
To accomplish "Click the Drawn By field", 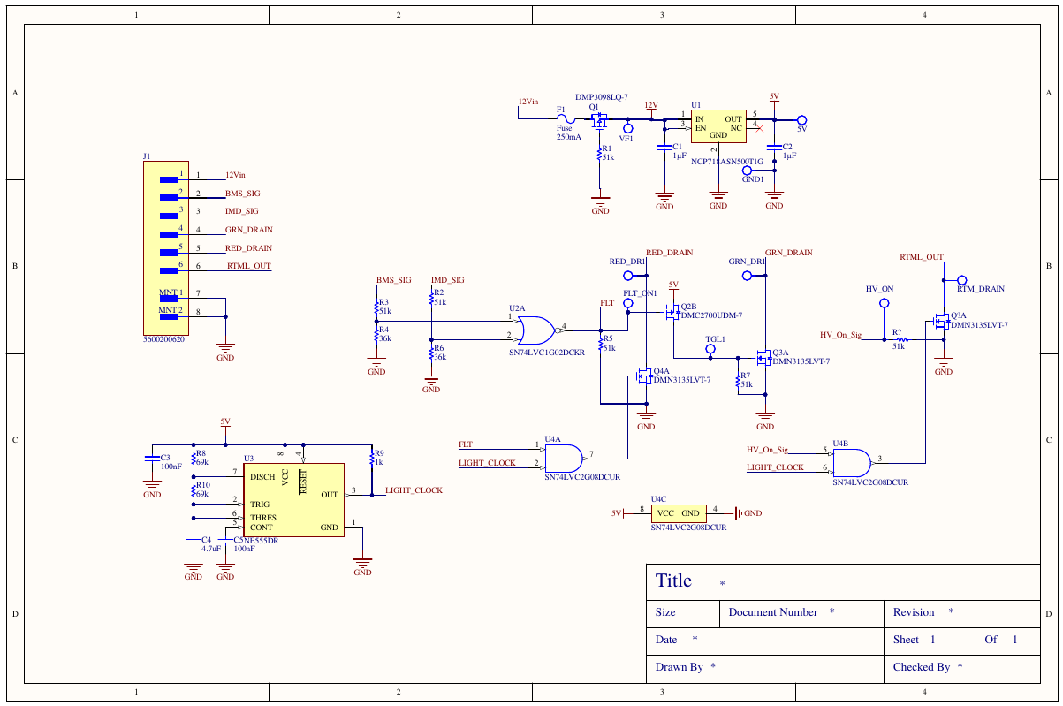I will 765,668.
